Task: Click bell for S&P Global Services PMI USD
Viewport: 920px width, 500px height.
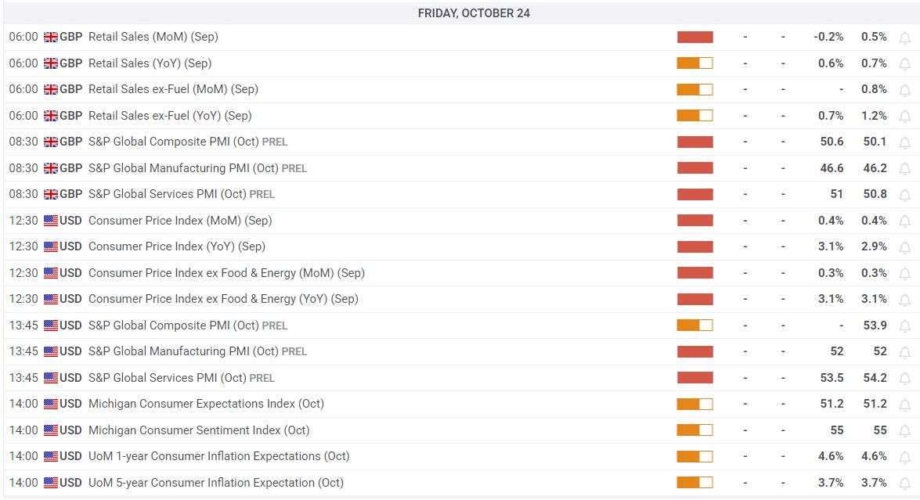Action: (x=904, y=379)
